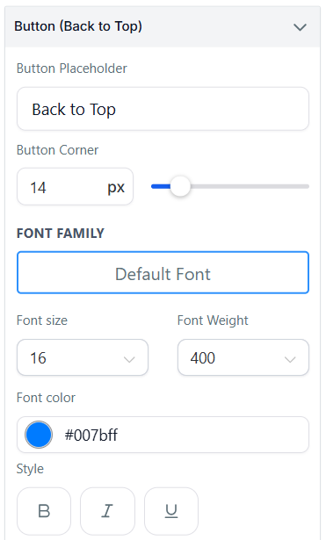
Task: Toggle bold text style
Action: [44, 511]
